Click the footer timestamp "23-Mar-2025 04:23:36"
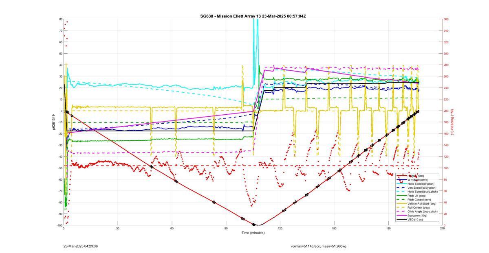The image size is (489, 253). tap(81, 246)
